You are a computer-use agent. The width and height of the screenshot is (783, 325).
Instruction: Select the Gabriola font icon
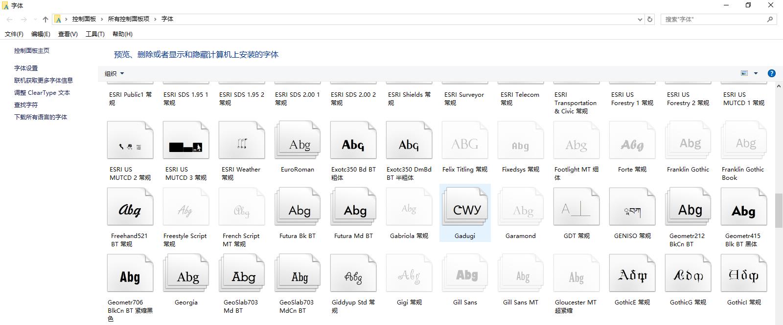[x=409, y=207]
